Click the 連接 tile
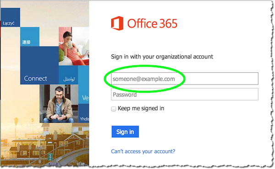This screenshot has height=169, width=275. point(30,37)
